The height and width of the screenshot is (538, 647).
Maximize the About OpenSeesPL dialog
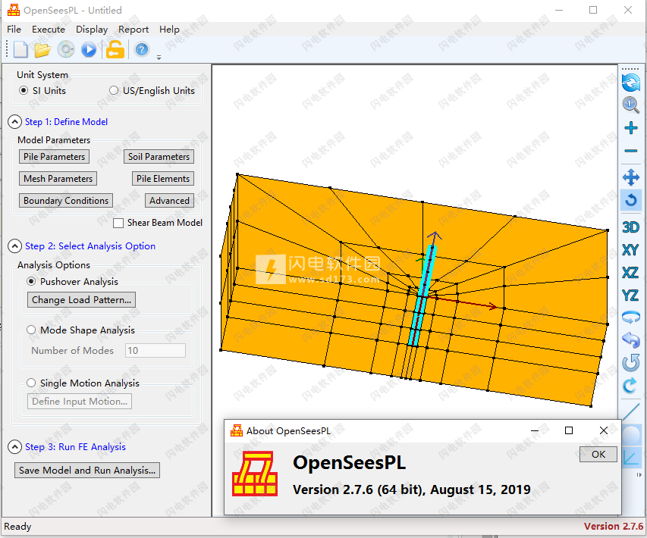569,430
